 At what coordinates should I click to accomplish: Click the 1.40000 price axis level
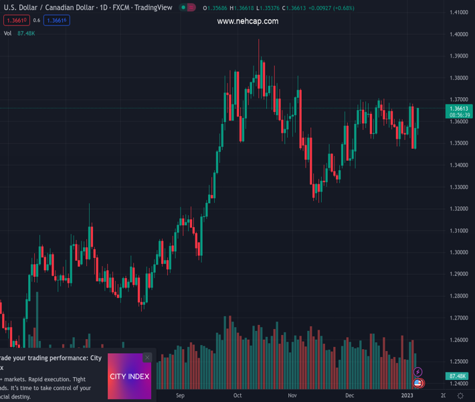[458, 35]
